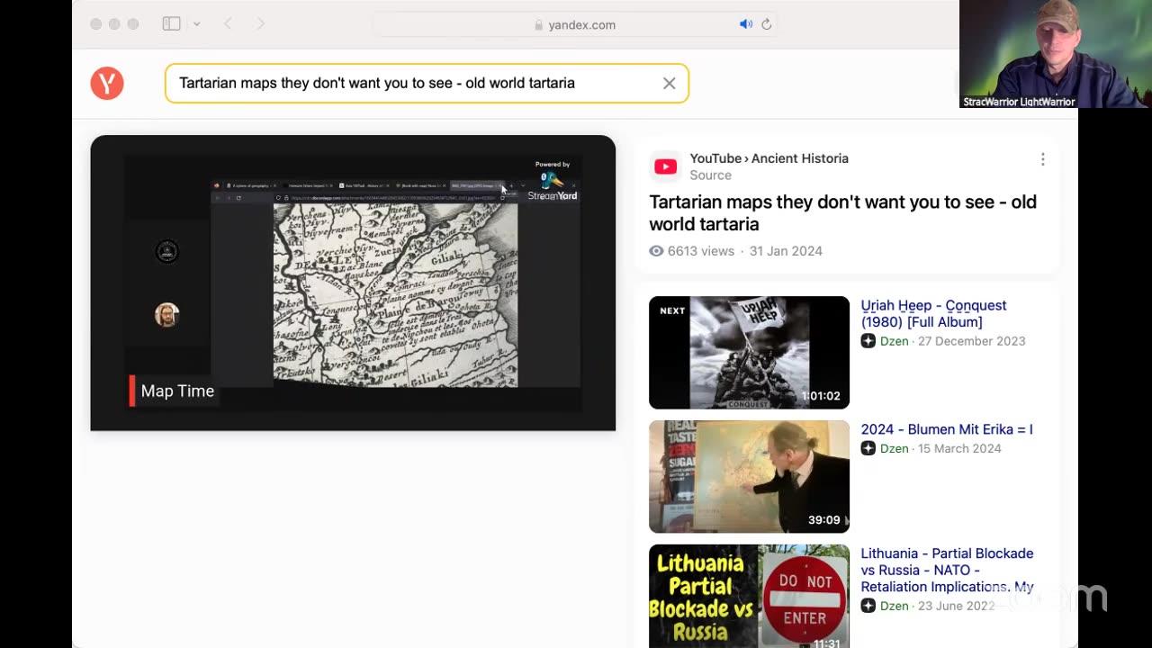Click the Dzen icon beside 23 June 2022
Image resolution: width=1152 pixels, height=648 pixels.
point(868,606)
